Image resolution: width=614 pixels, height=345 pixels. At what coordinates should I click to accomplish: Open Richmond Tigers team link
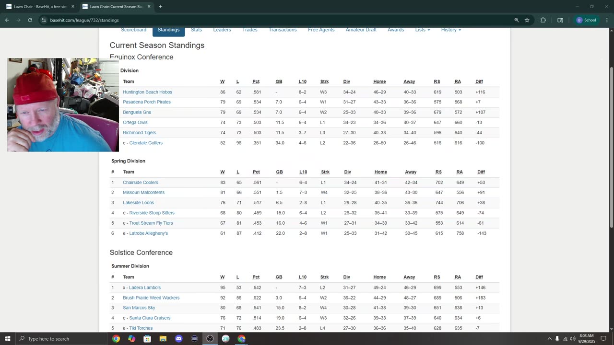click(x=139, y=133)
